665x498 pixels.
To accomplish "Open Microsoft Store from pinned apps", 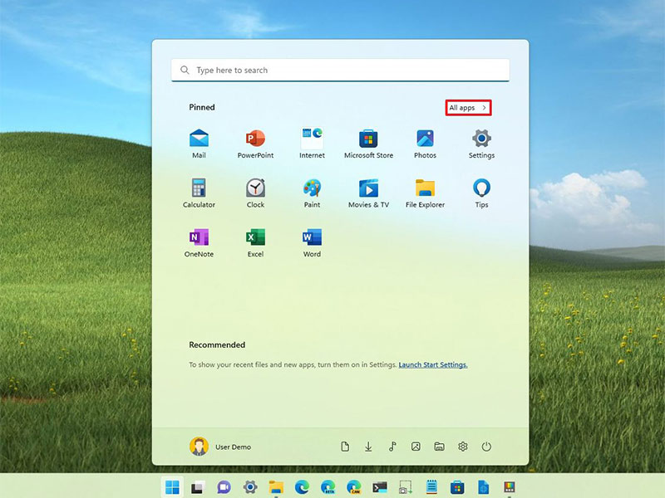I will tap(368, 144).
